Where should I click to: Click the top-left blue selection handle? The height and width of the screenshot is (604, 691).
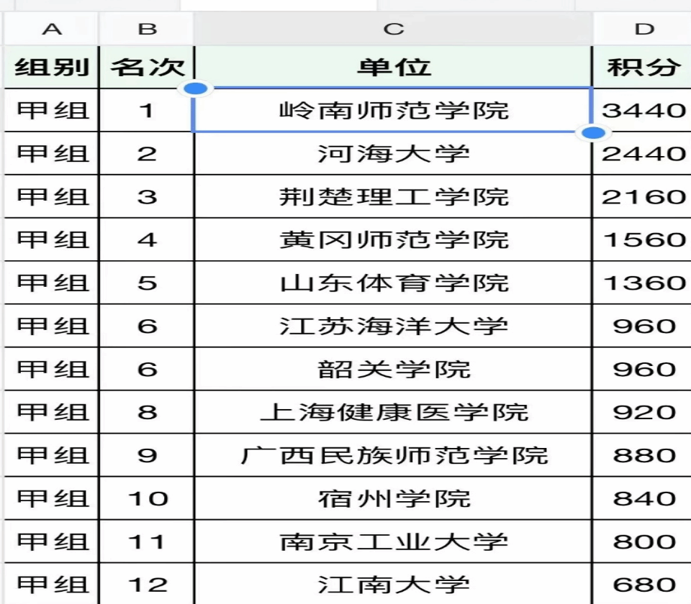click(x=196, y=88)
